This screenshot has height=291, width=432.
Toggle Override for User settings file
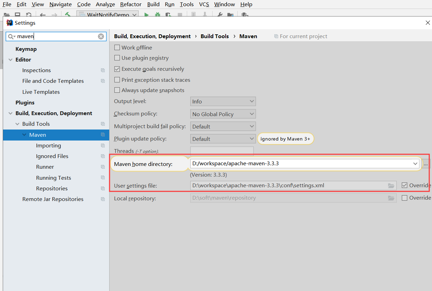click(405, 185)
